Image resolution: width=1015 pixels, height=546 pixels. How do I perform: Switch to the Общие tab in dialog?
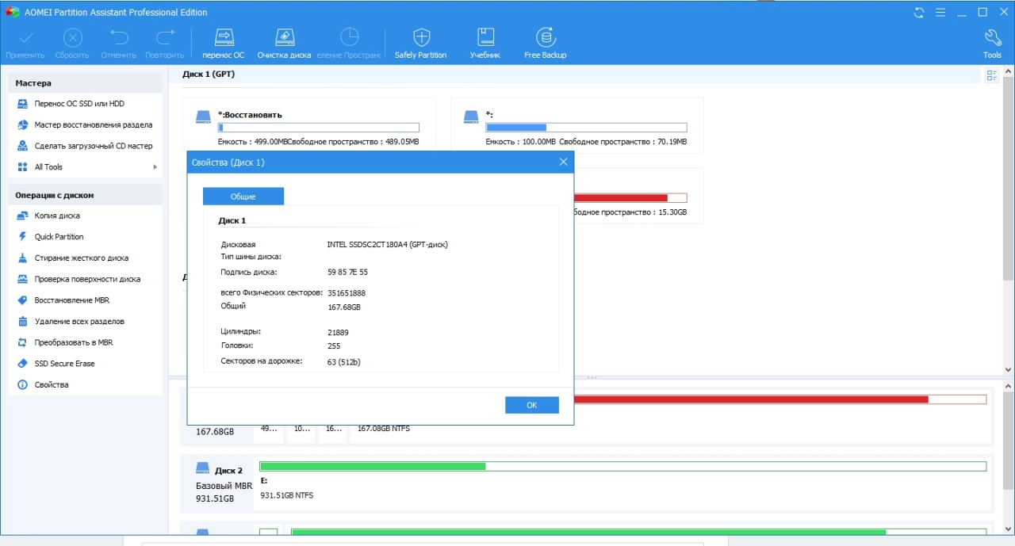point(243,197)
